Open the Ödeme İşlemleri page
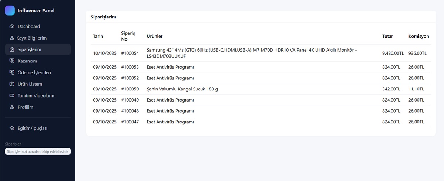Screen dimensions: 444x181 [34, 73]
